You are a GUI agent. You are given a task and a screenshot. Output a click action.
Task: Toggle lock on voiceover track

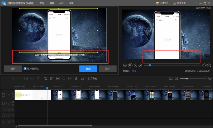coord(9,121)
